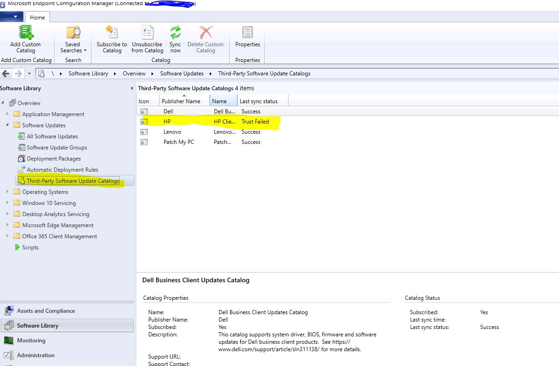Click the Delete Custom Catalog icon
The height and width of the screenshot is (366, 559).
click(x=206, y=32)
